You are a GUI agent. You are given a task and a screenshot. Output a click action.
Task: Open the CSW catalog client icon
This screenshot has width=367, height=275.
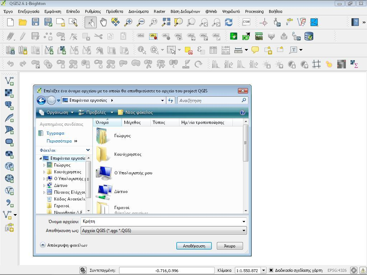(x=246, y=22)
